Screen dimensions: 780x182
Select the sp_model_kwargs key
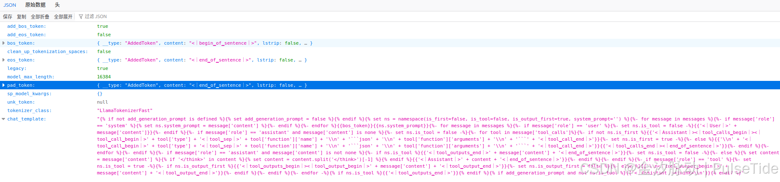[30, 94]
